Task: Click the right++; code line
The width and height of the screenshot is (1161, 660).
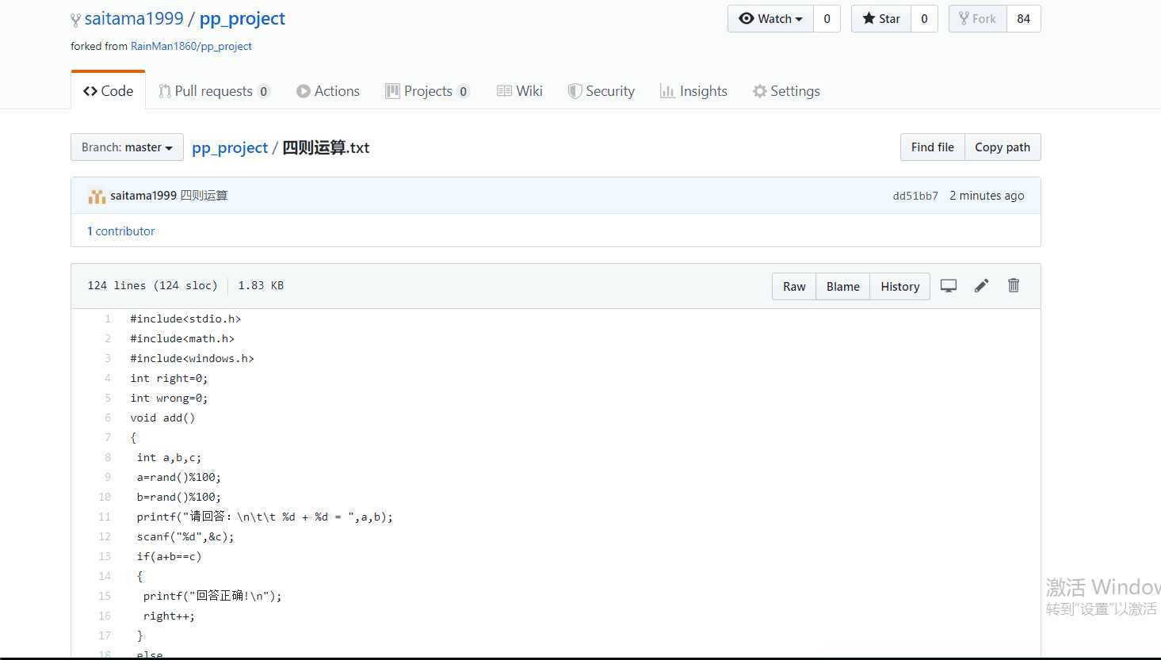Action: 169,616
